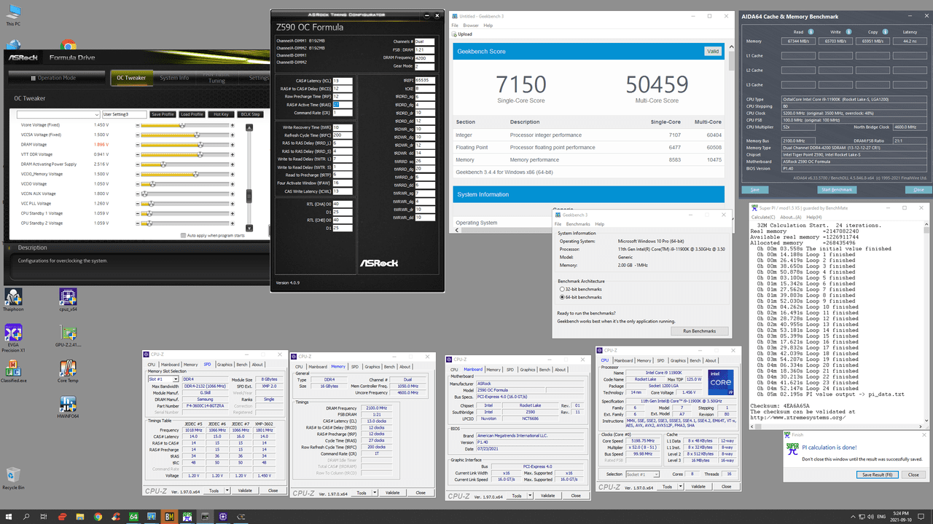
Task: Open EVGA Precision X1 desktop shortcut
Action: (13, 338)
